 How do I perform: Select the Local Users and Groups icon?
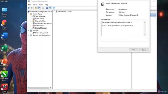(x=34, y=23)
